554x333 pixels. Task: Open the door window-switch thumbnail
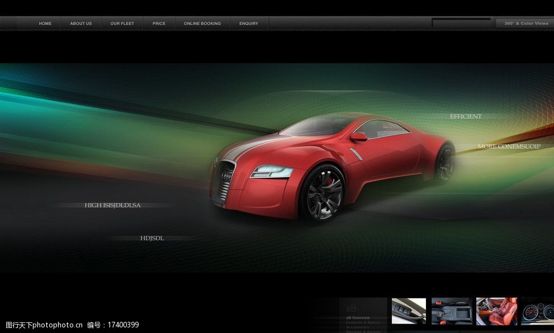[409, 311]
